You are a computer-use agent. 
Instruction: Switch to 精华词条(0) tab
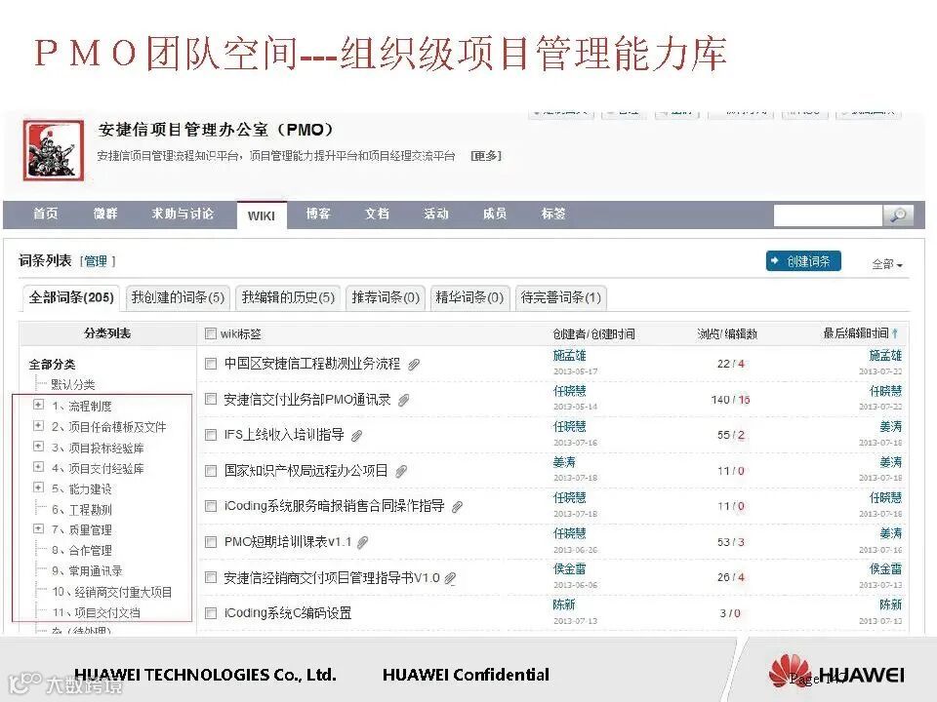[469, 297]
